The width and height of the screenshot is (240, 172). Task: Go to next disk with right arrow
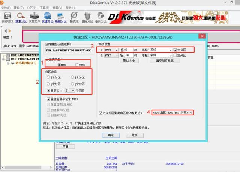click(x=9, y=31)
